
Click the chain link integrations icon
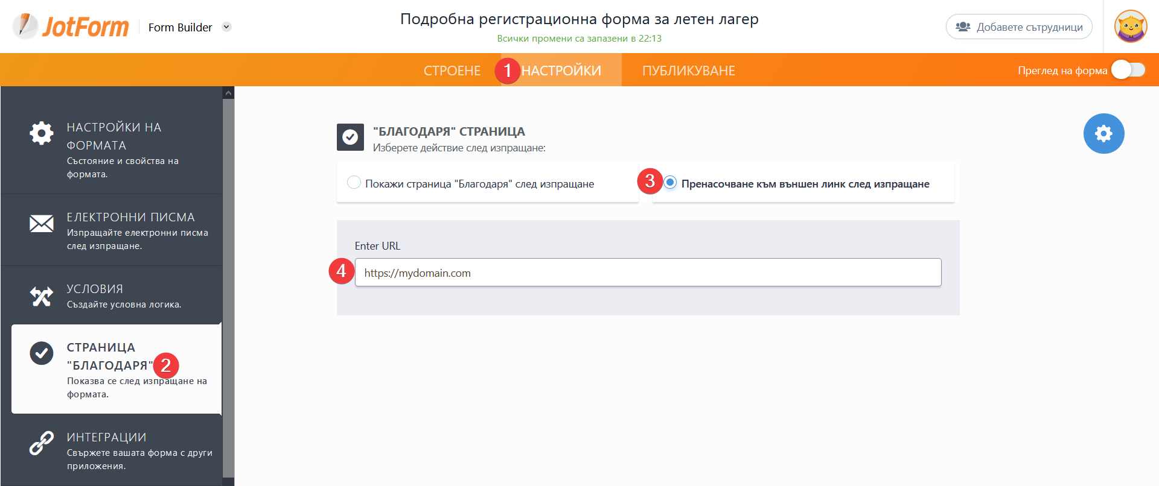(x=42, y=444)
